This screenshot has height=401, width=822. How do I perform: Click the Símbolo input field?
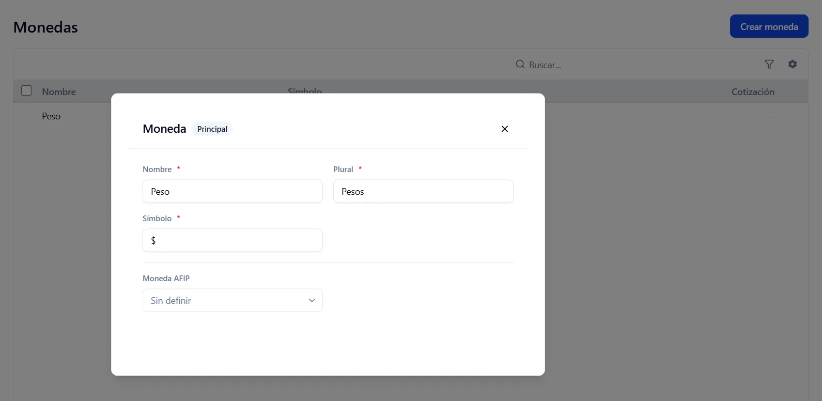232,240
